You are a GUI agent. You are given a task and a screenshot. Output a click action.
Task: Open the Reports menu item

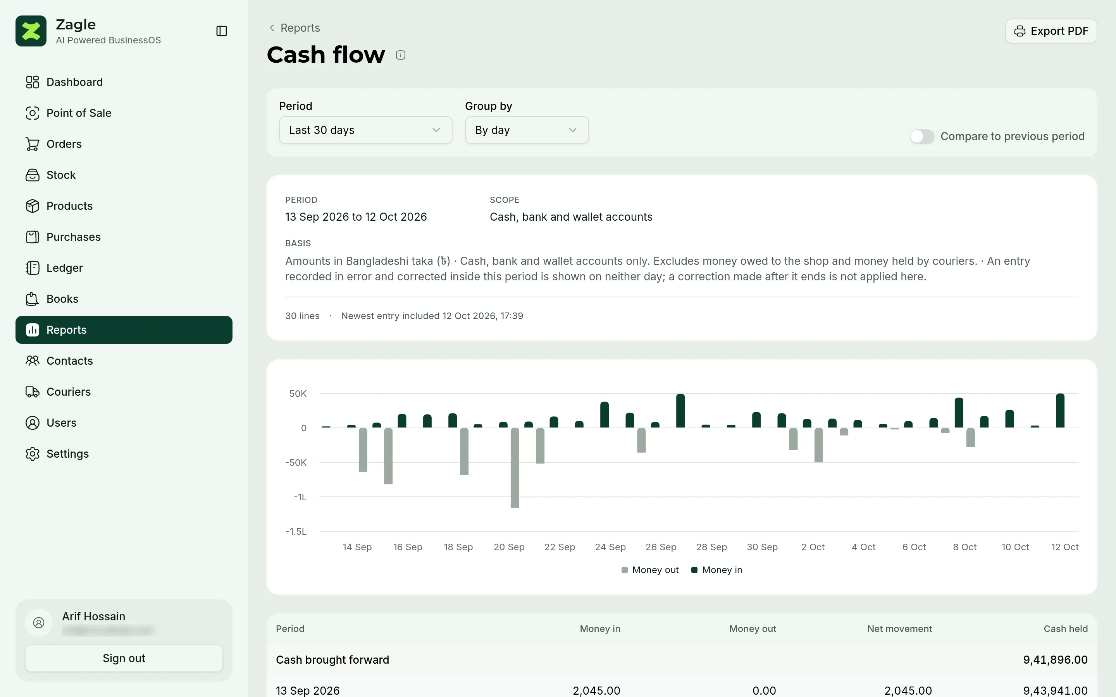[124, 330]
